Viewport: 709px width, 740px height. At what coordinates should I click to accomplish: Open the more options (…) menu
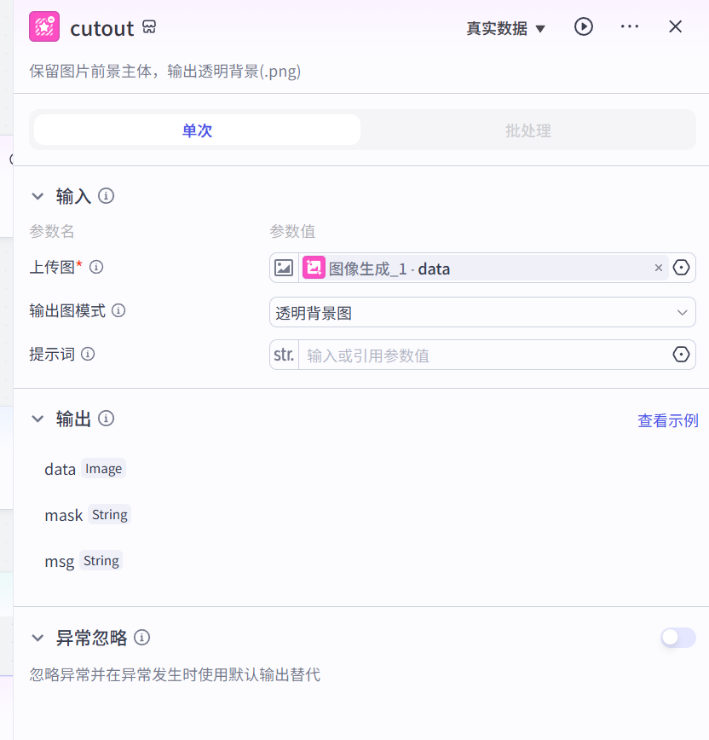coord(629,26)
